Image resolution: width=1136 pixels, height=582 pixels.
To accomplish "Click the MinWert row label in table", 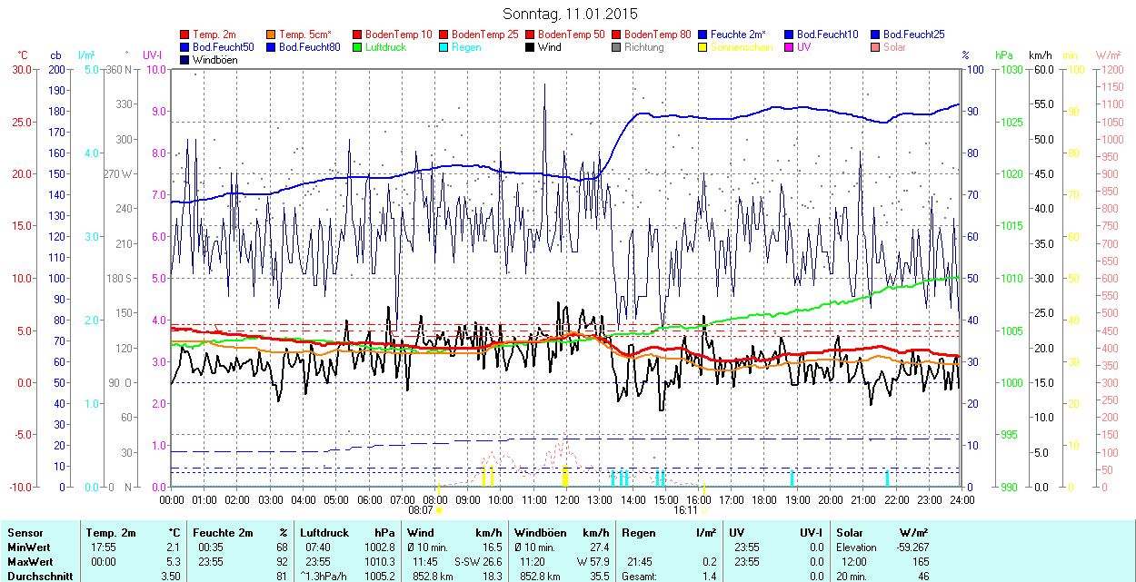I will pos(30,547).
